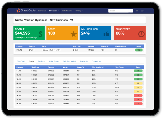Go to List of Quotes
The width and height of the screenshot is (163, 119).
coord(67,11)
